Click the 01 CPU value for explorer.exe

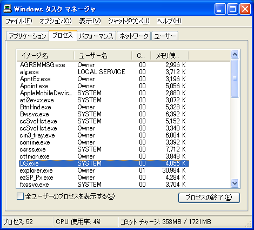point(142,170)
